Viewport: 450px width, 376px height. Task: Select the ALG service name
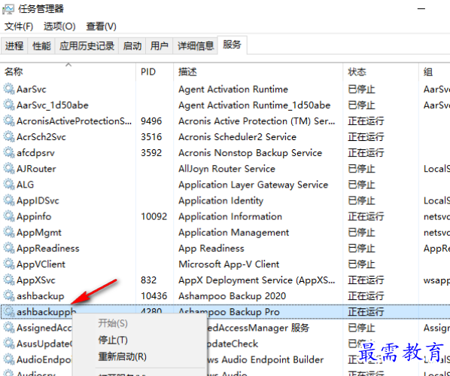coord(26,185)
